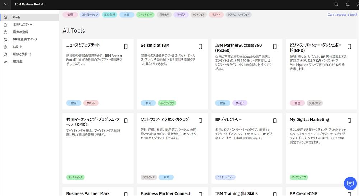
Task: Click マーケティング tag on CMC card
Action: [x=75, y=177]
